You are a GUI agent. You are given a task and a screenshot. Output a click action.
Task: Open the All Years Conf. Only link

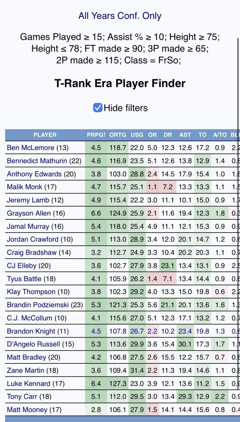[120, 16]
